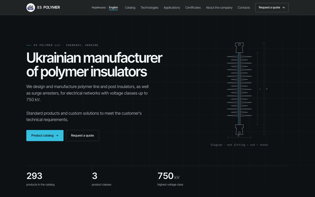Click the headline 'Ukrainian manufacturer'

(94, 58)
